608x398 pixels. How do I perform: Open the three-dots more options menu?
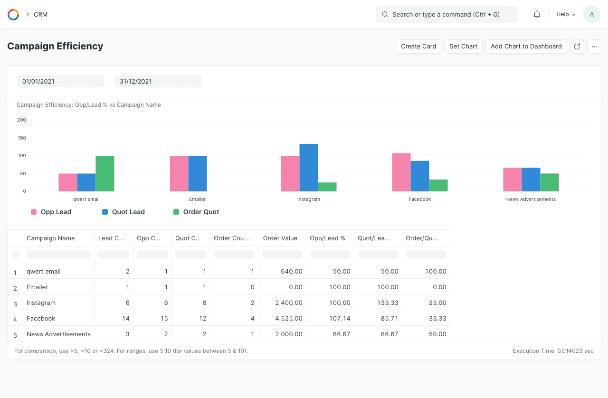[x=594, y=47]
